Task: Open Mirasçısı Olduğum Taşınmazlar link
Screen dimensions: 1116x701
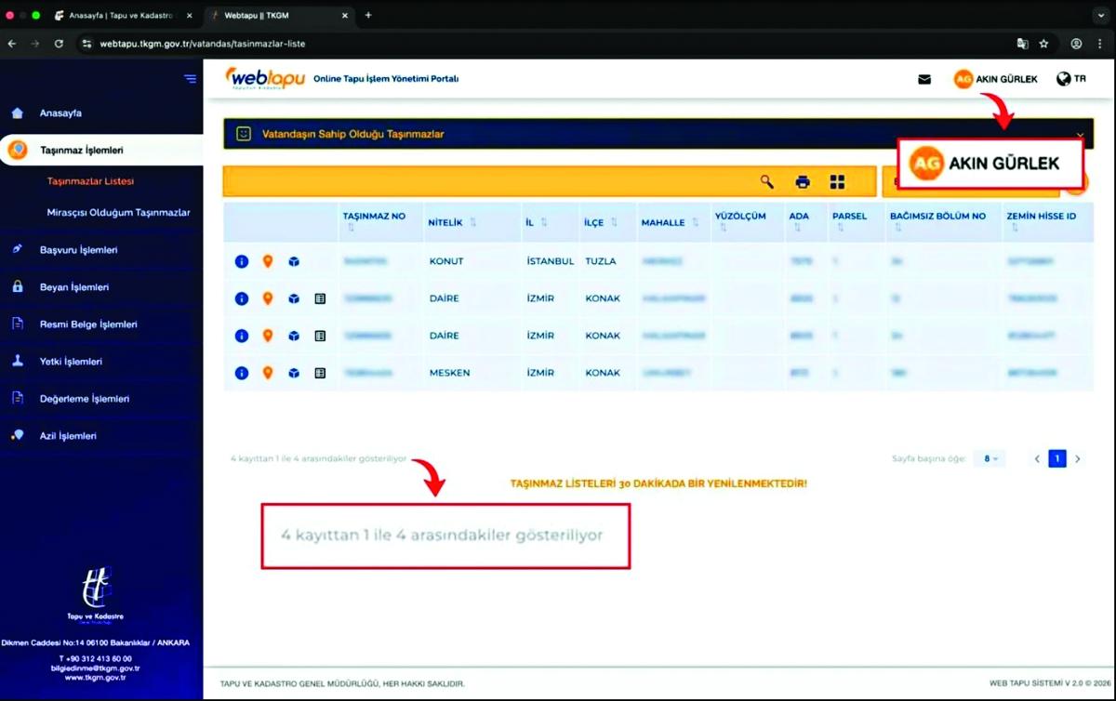Action: pos(118,213)
